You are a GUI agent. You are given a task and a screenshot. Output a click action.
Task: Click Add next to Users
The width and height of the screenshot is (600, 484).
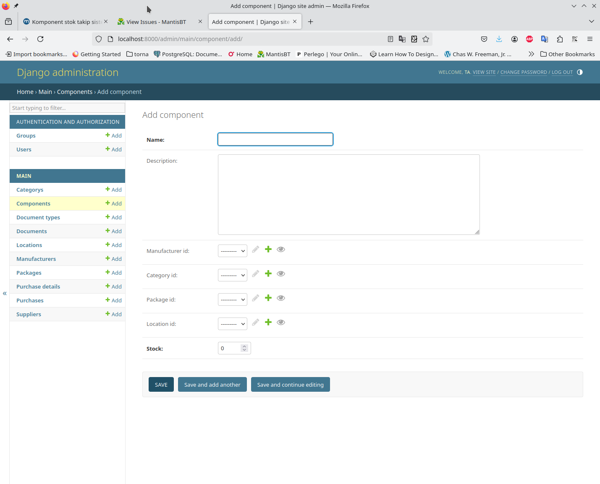click(x=114, y=149)
